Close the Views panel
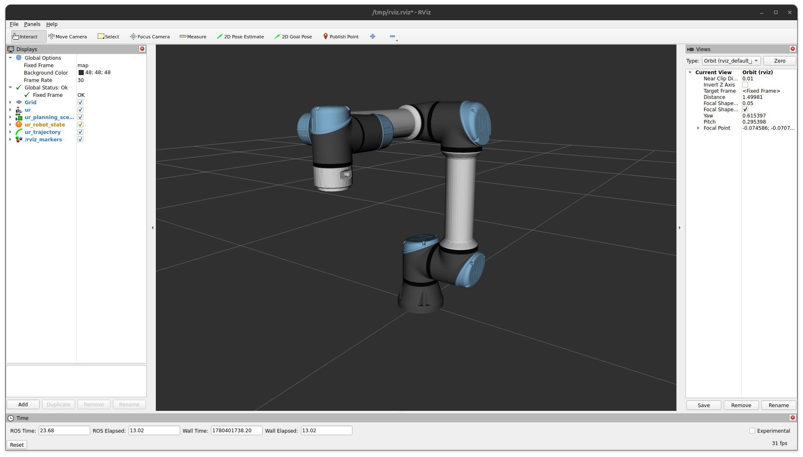The height and width of the screenshot is (457, 803). coord(792,49)
